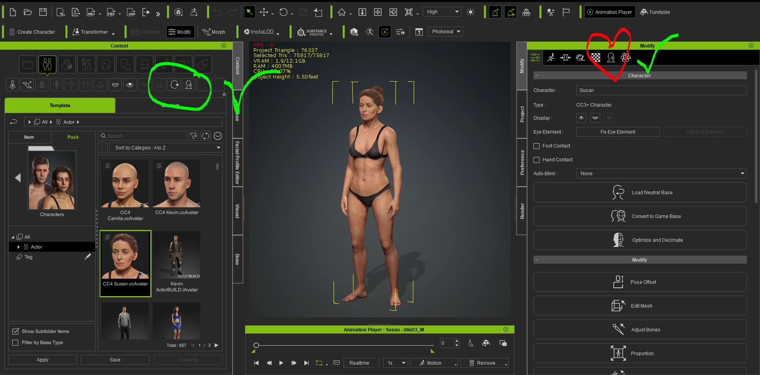The width and height of the screenshot is (760, 375).
Task: Click the sun light toggle icon
Action: [x=470, y=12]
